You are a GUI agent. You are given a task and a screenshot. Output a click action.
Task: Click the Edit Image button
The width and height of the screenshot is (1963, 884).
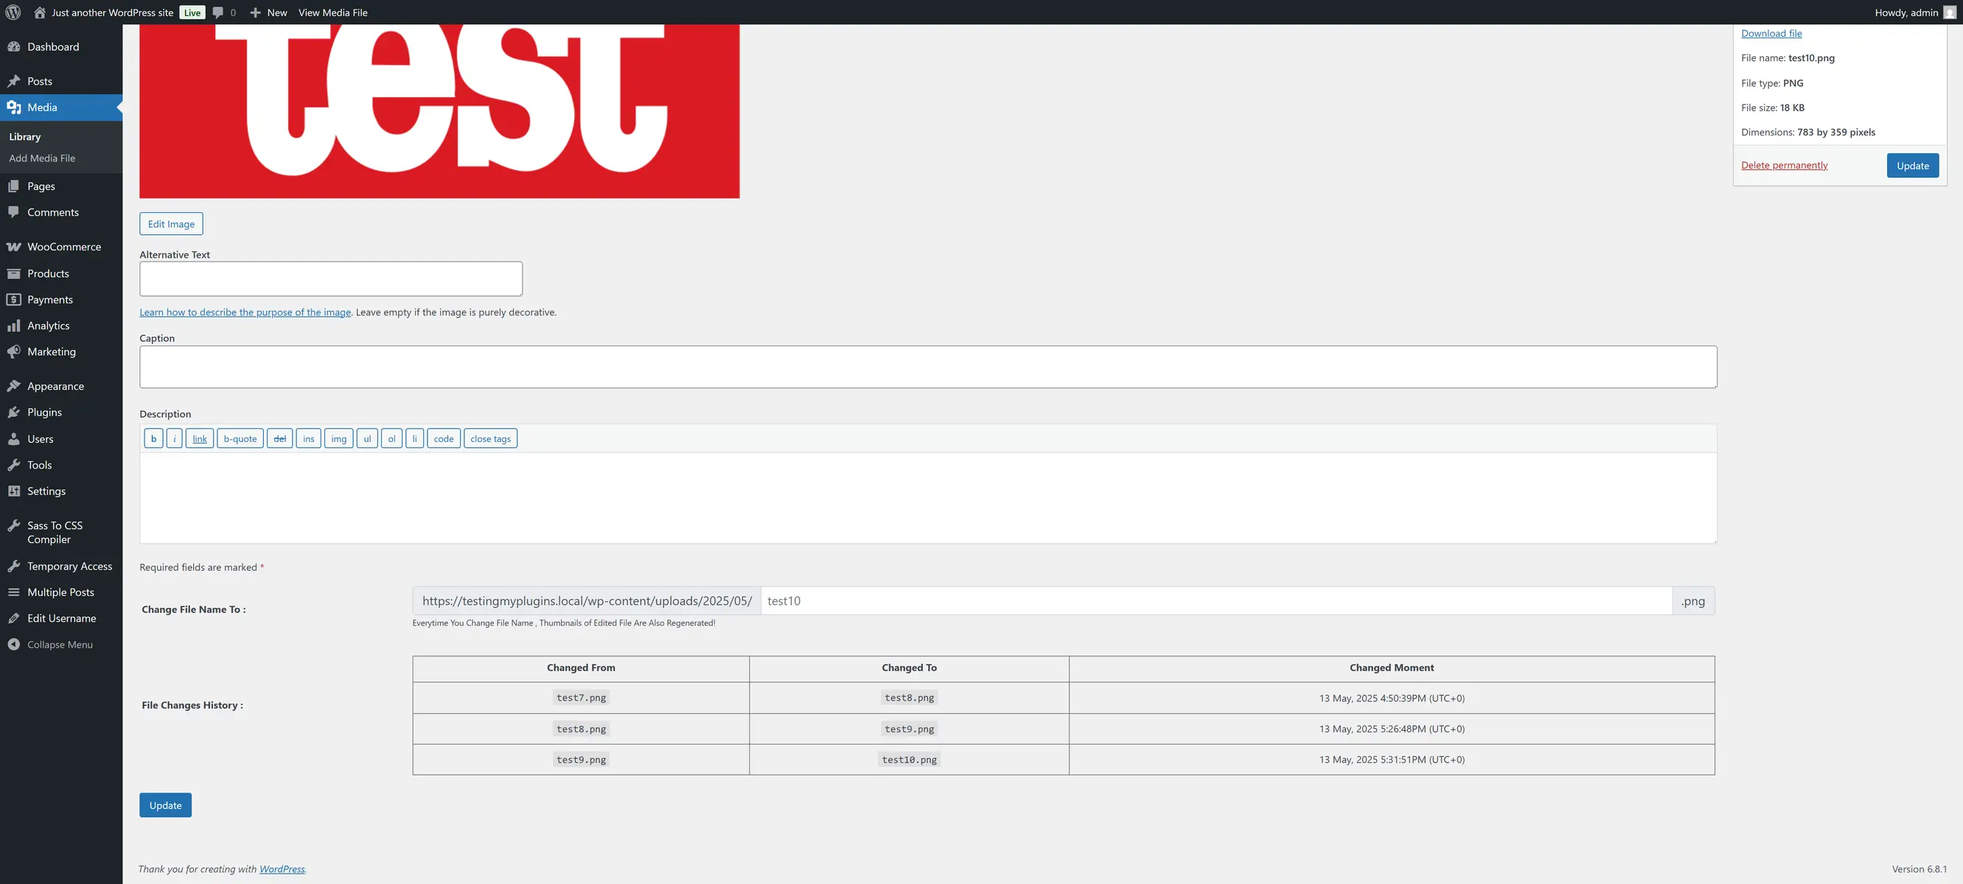click(x=171, y=223)
